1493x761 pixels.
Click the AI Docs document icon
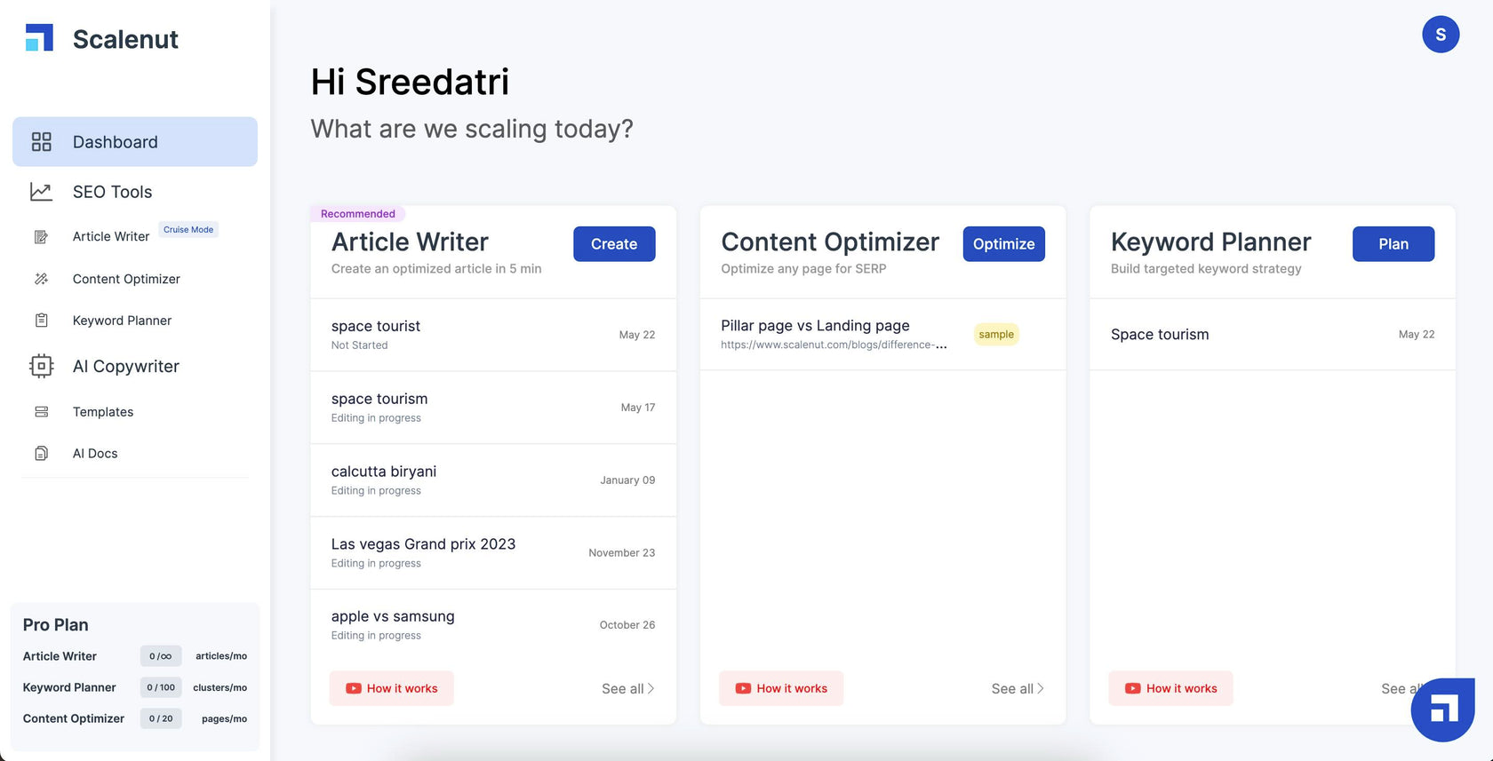coord(42,453)
